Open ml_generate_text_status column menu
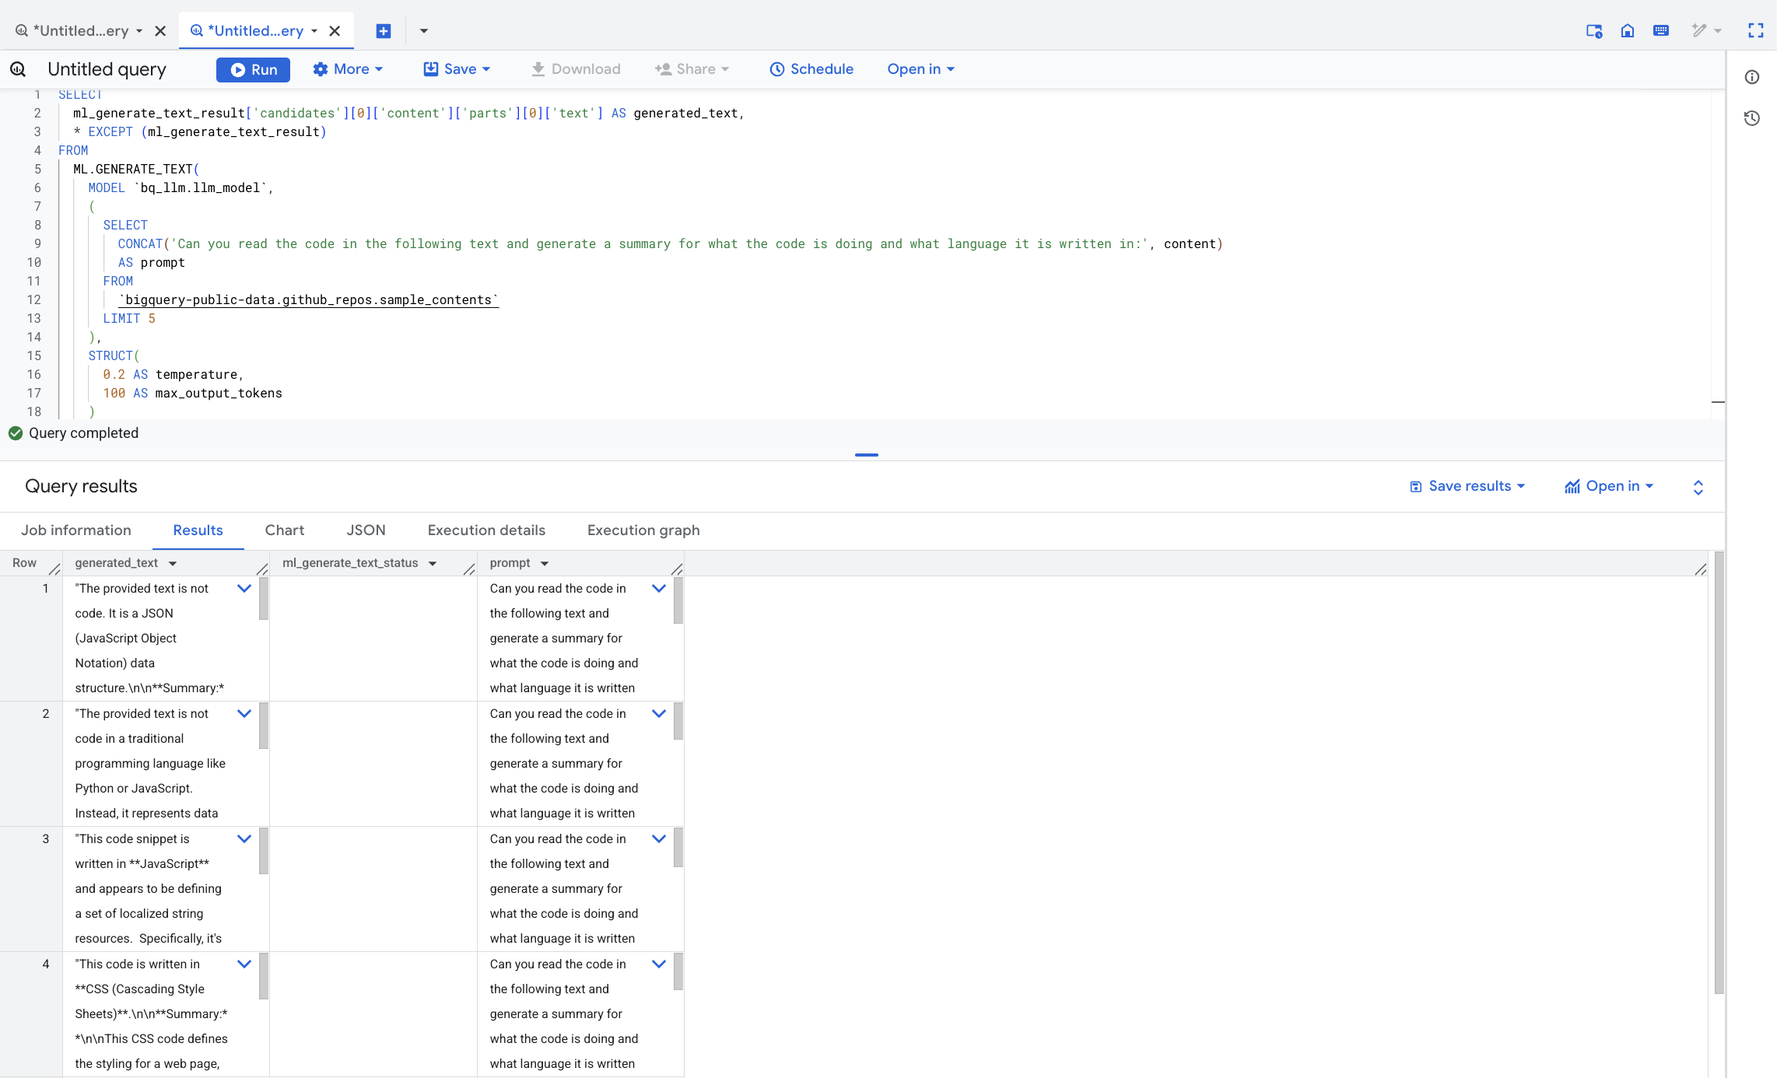 click(x=433, y=563)
